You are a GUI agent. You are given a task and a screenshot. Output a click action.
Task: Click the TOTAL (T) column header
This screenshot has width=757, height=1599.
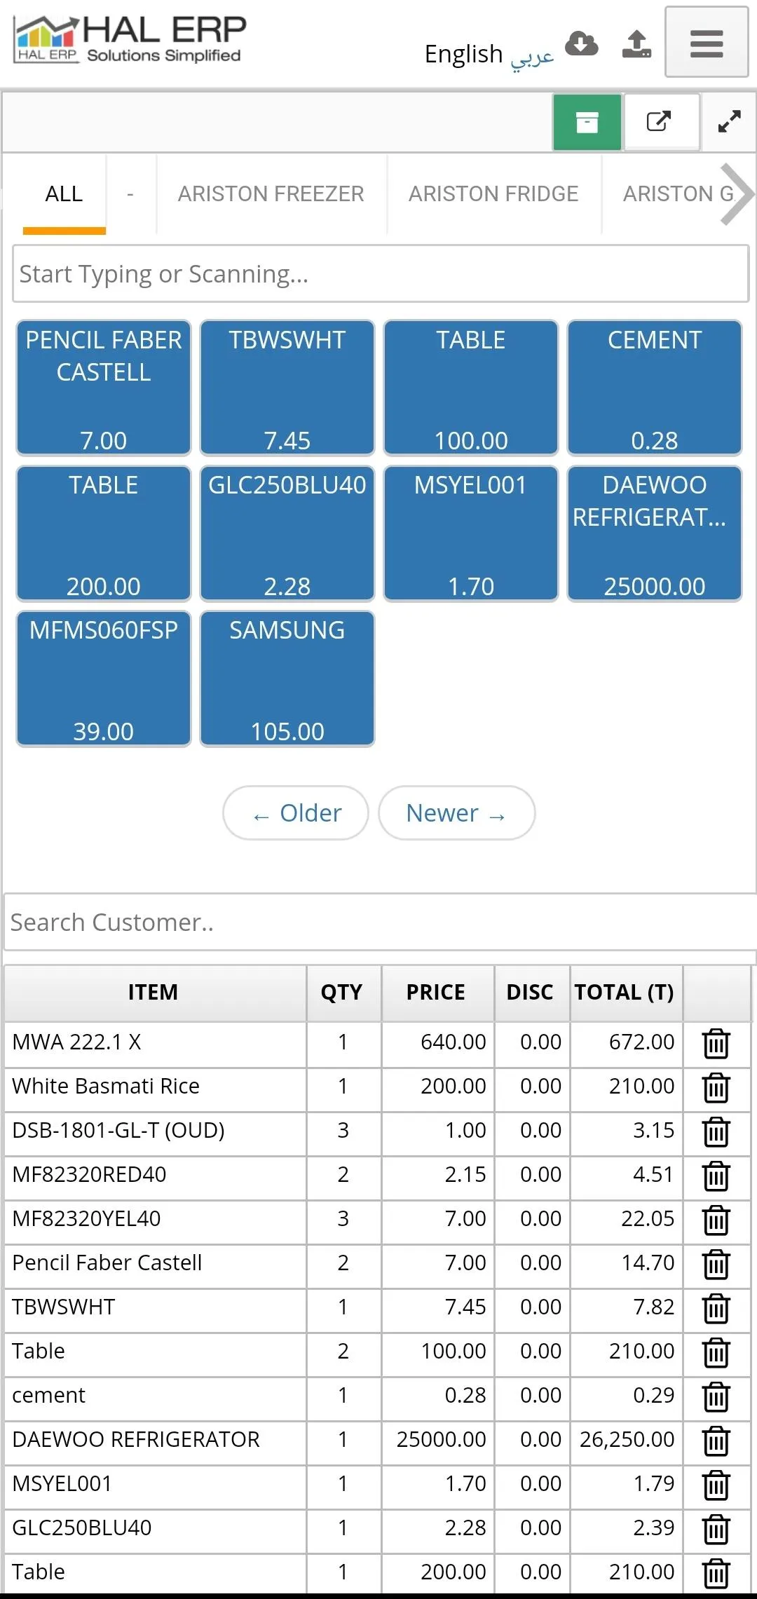coord(626,993)
